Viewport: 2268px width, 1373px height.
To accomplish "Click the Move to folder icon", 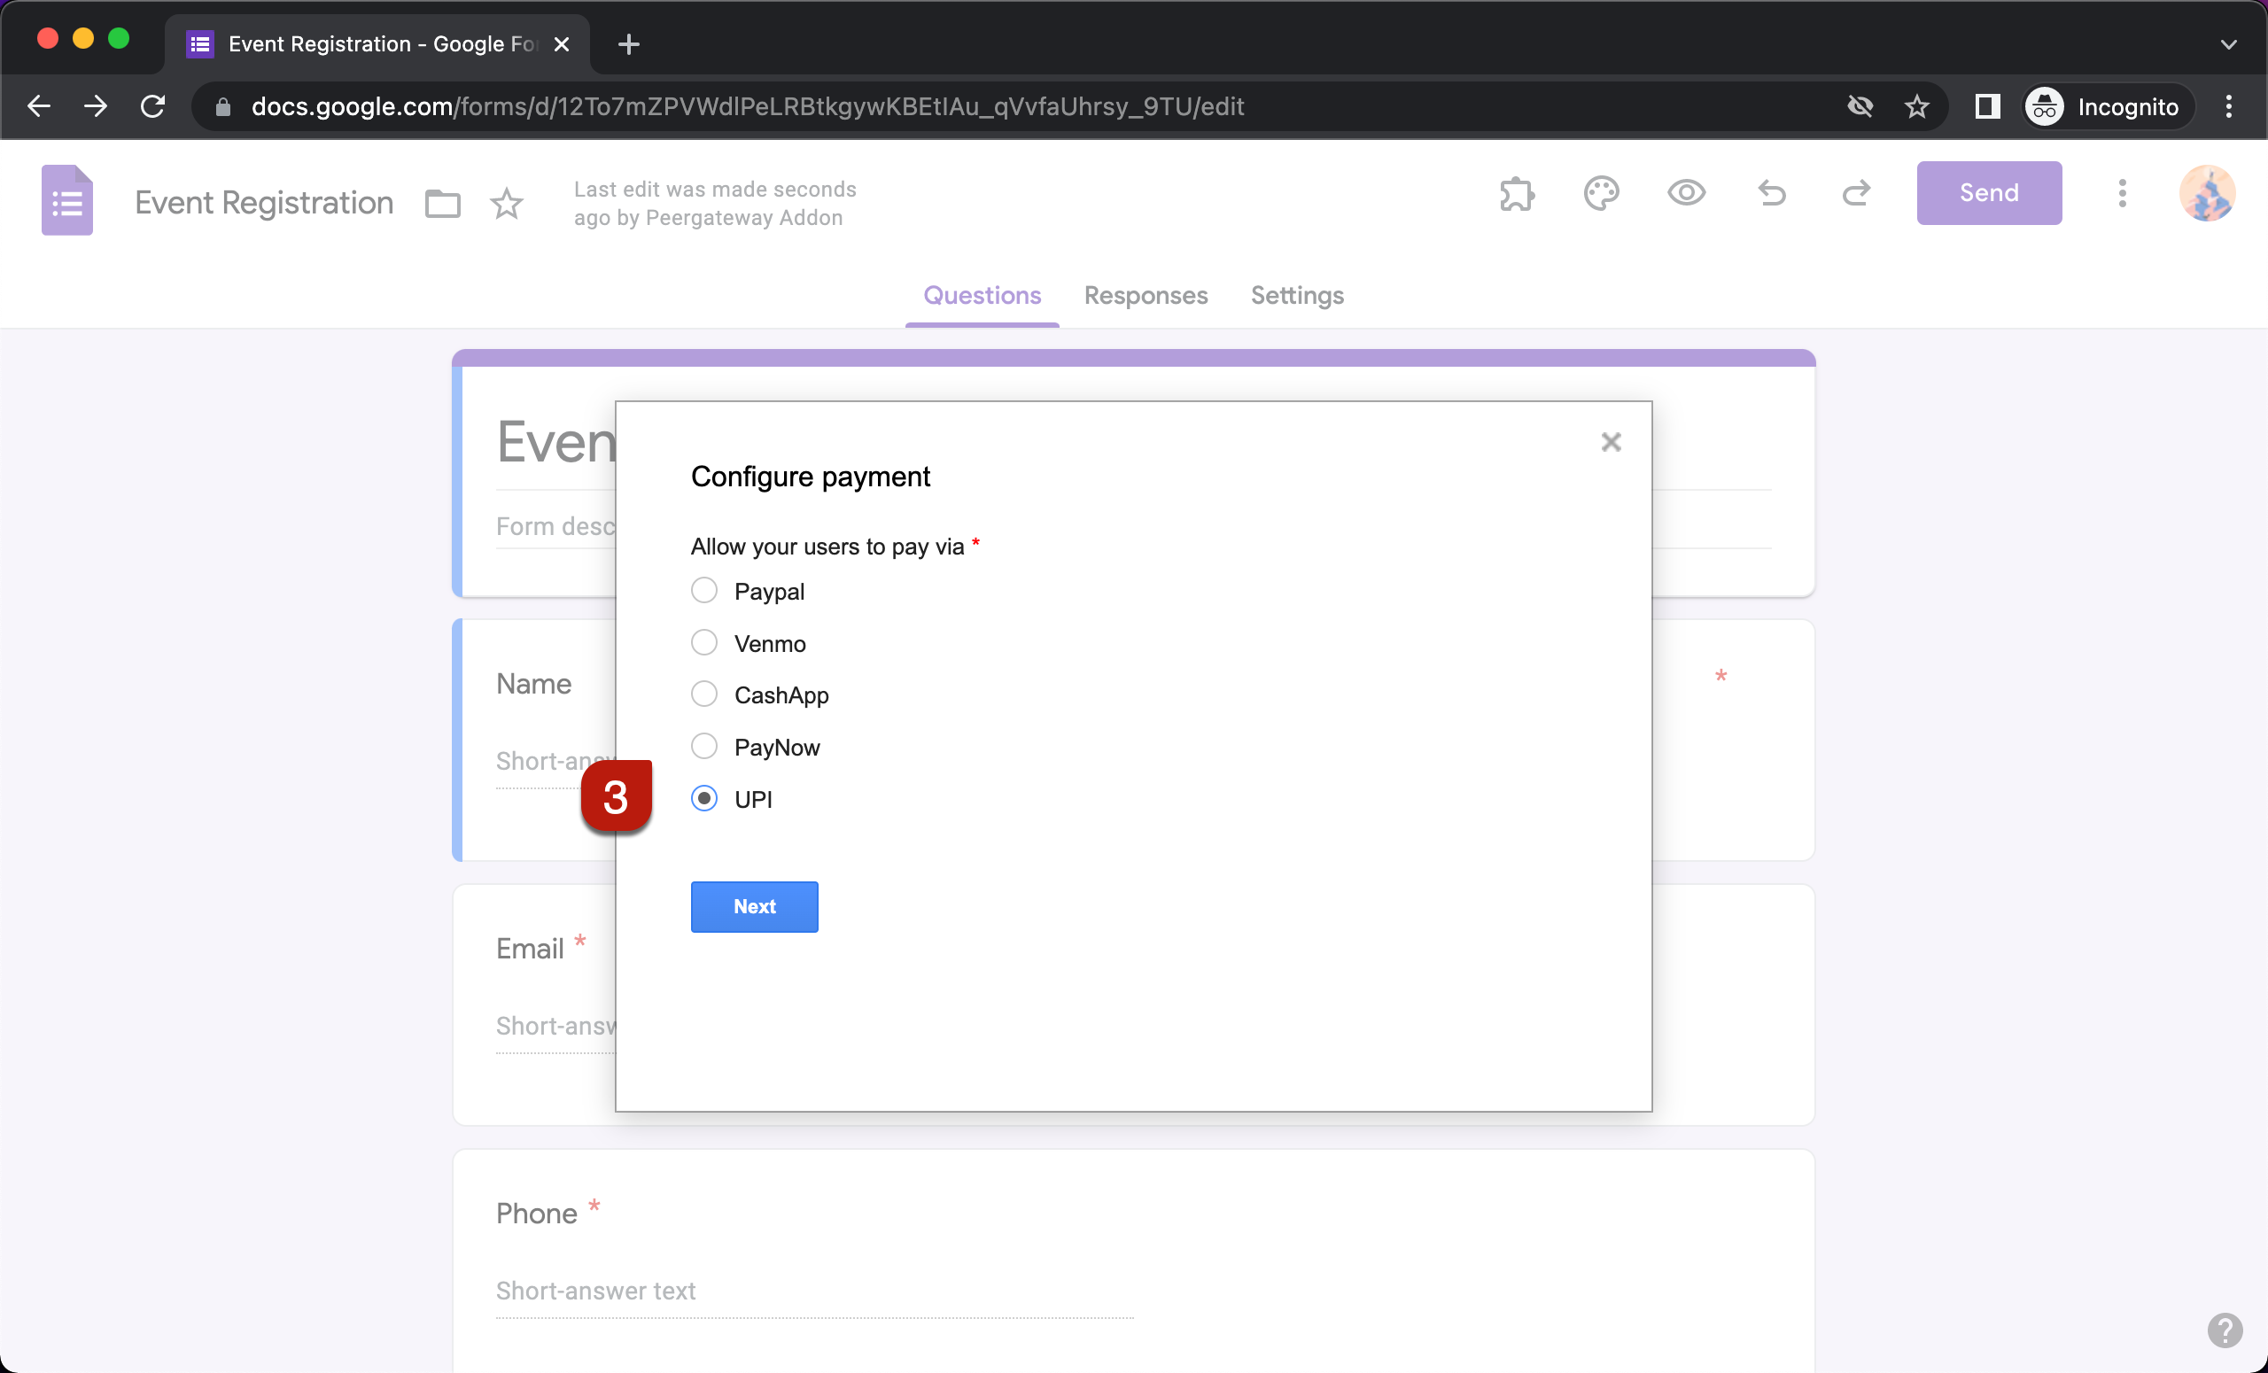I will coord(442,203).
